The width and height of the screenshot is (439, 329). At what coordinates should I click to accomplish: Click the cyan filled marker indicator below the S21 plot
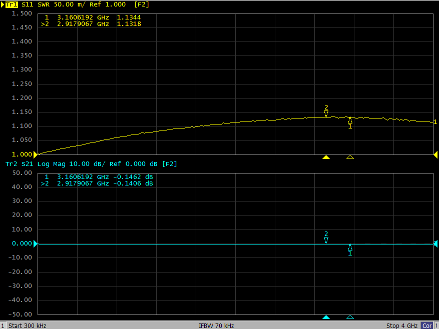(x=326, y=317)
